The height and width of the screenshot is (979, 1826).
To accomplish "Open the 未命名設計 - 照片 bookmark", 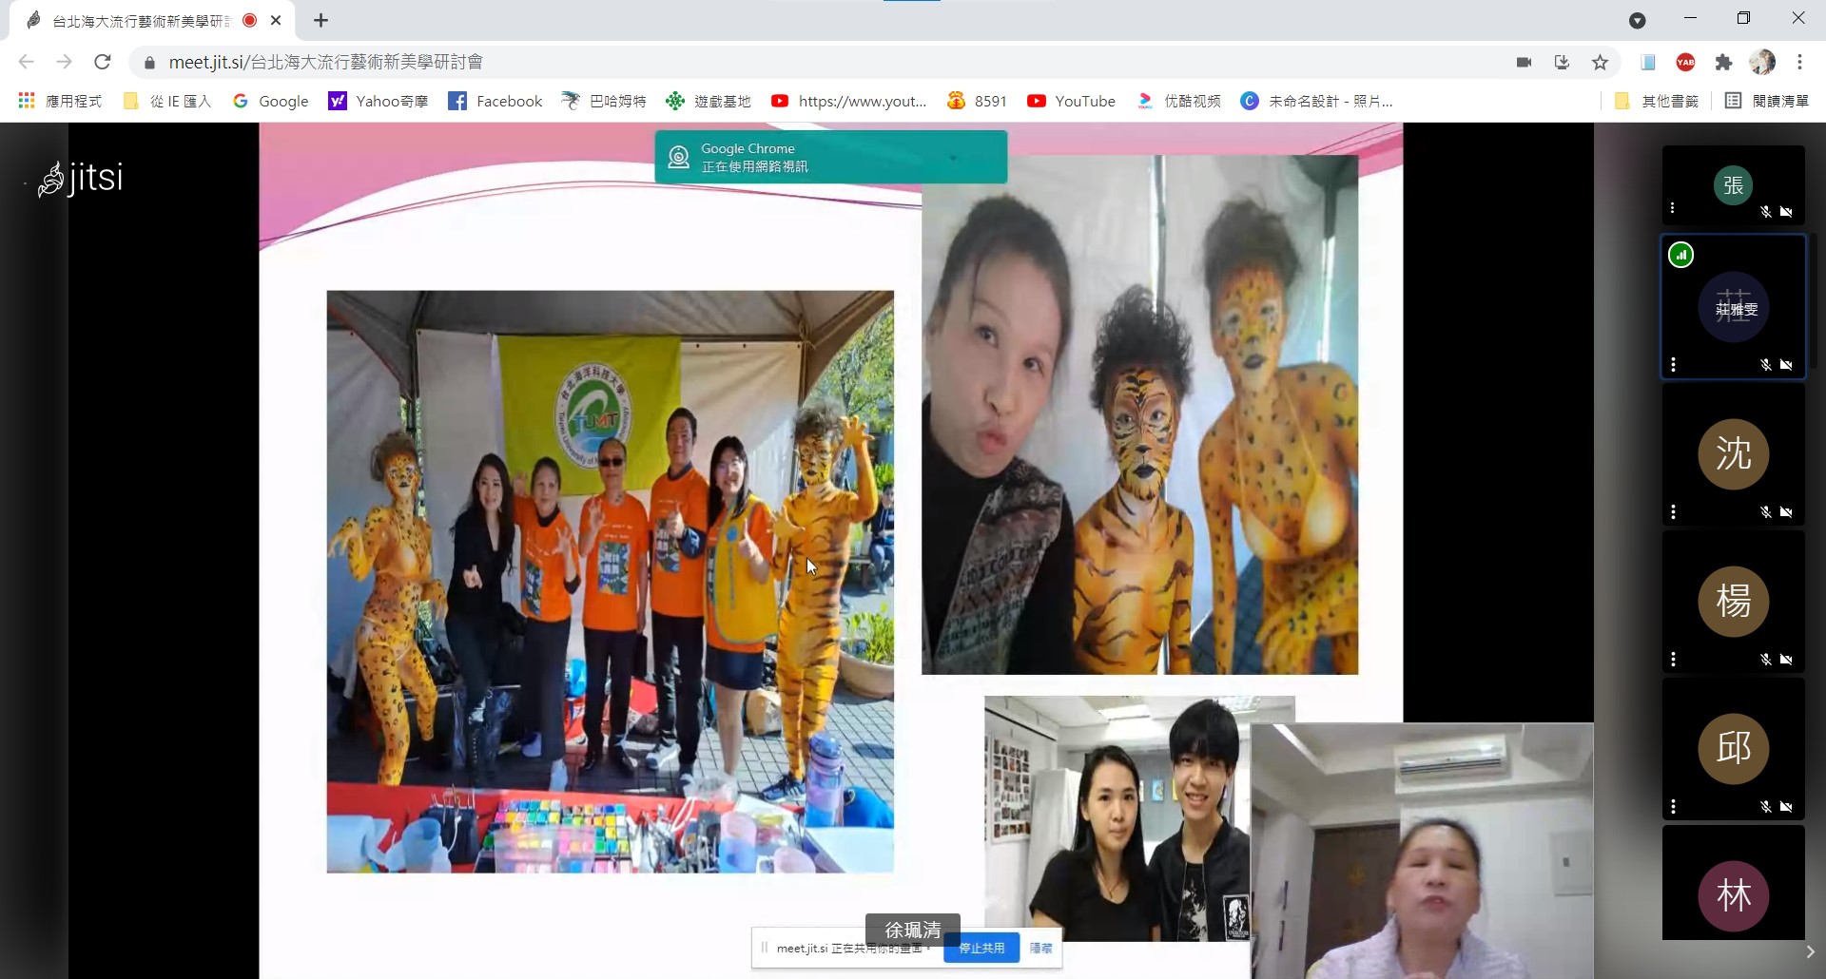I will (1317, 101).
